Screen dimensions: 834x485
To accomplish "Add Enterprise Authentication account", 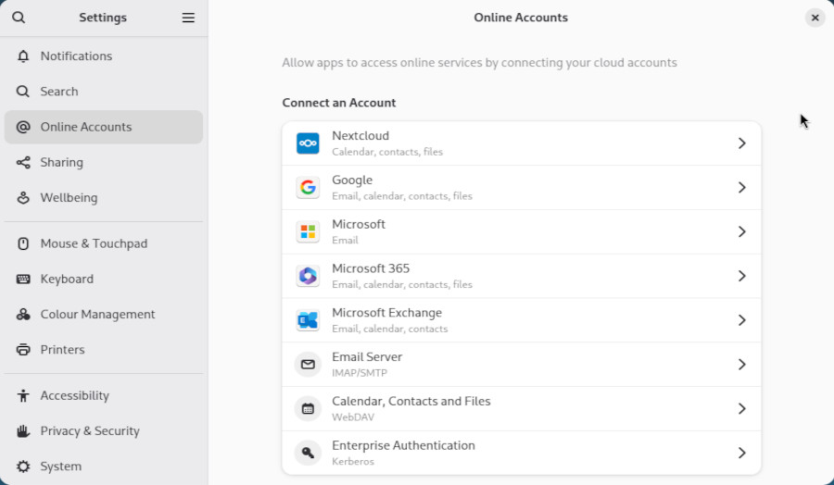I will 521,453.
